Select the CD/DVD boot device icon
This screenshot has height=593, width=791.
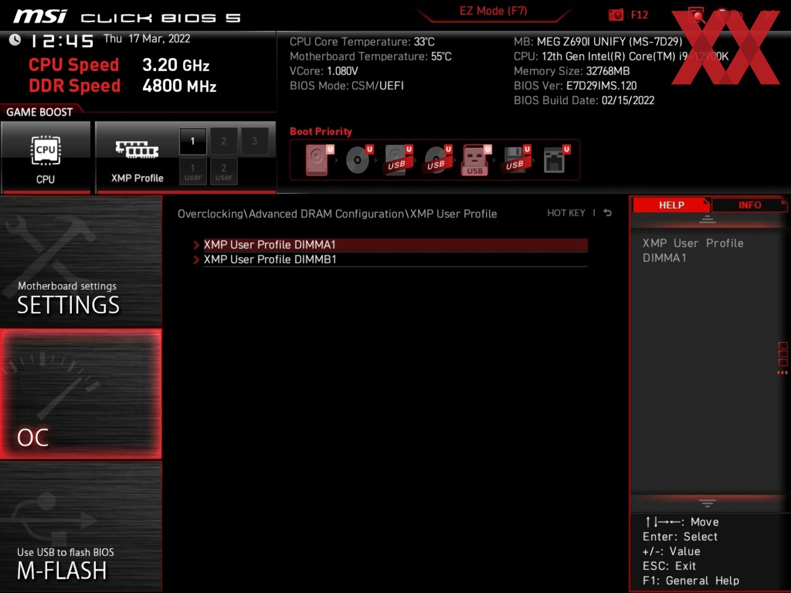[x=359, y=160]
